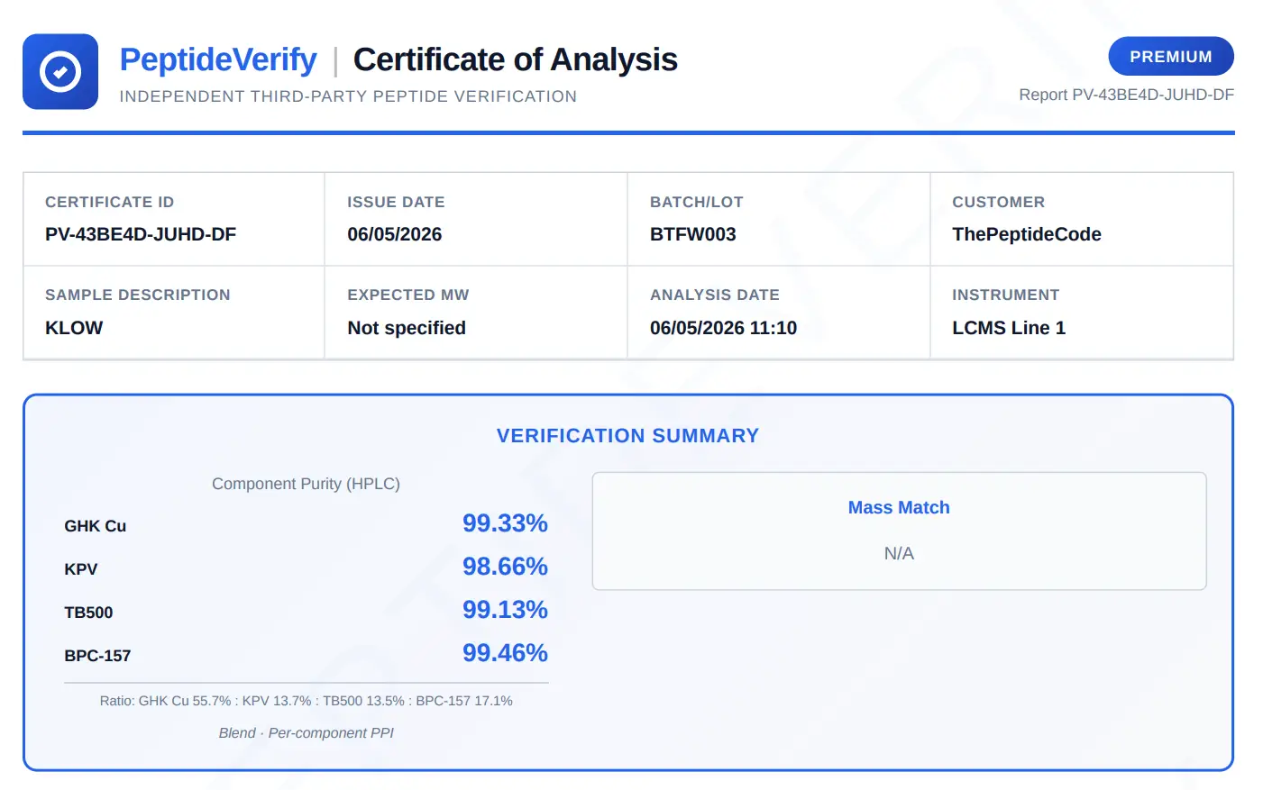Click the Report PV-43BE4D-JUHD-DF text
1263x790 pixels.
coord(1126,95)
